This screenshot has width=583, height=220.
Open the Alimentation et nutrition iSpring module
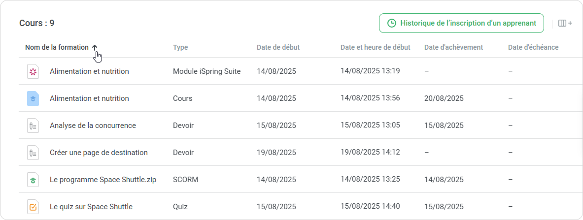[89, 71]
